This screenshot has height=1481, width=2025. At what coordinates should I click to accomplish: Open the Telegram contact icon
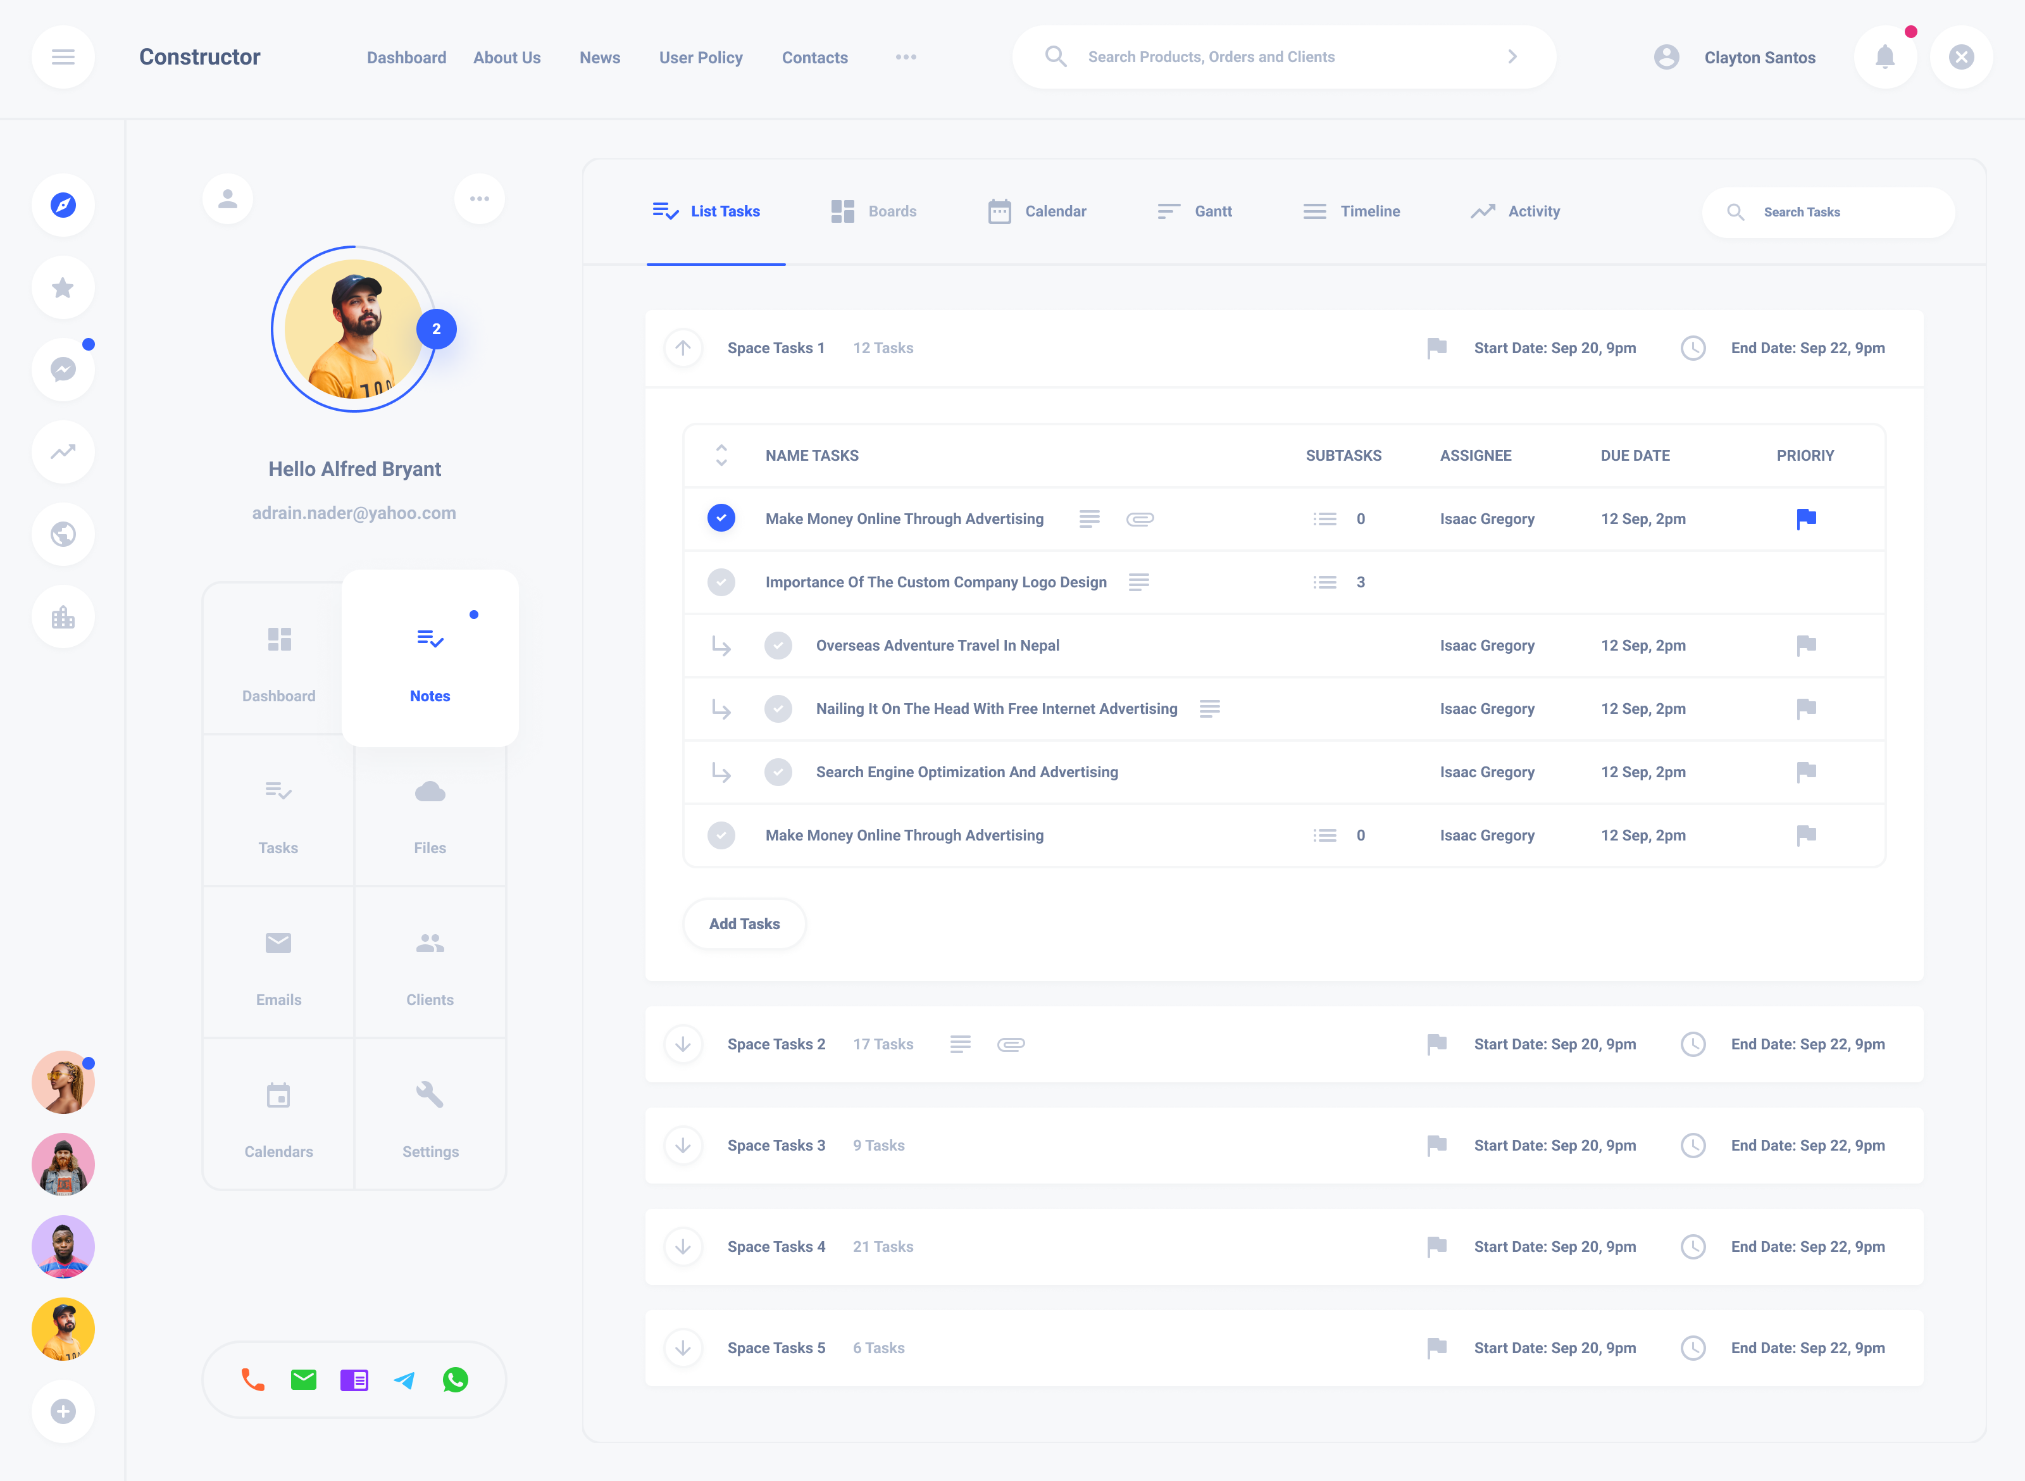point(404,1380)
